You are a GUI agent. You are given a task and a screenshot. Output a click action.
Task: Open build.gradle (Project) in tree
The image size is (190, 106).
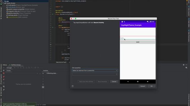tap(22, 5)
